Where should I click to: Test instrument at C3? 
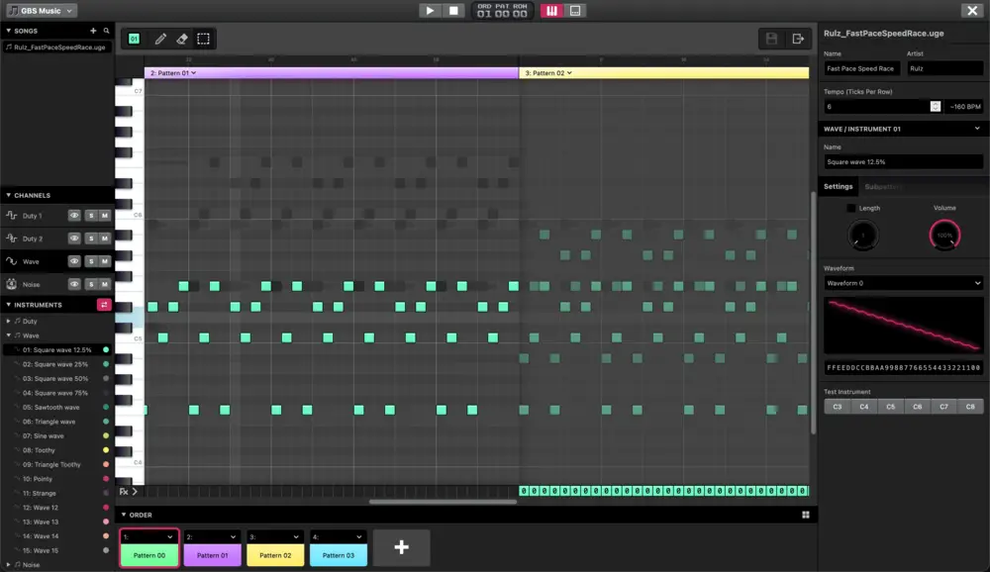click(x=838, y=407)
